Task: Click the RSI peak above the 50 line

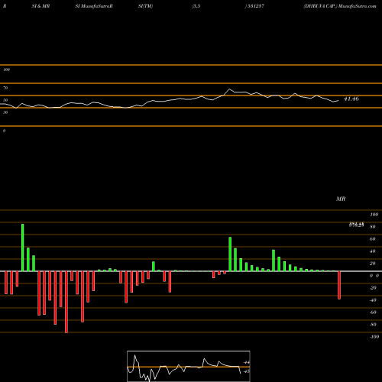Action: [229, 89]
